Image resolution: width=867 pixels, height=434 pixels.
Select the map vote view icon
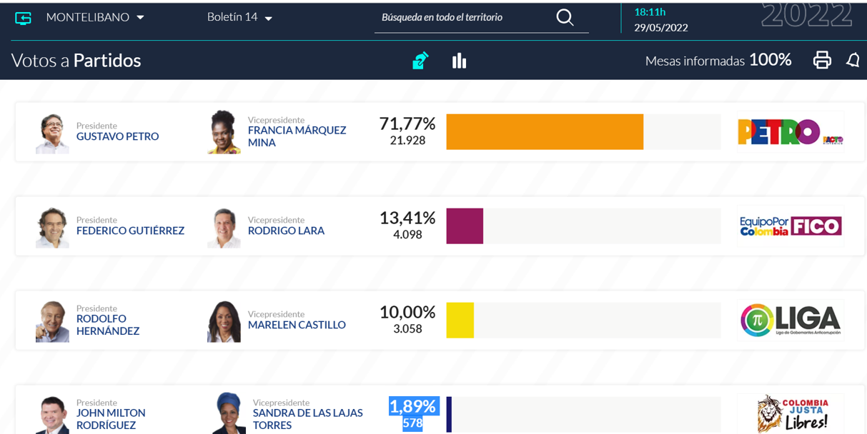420,61
